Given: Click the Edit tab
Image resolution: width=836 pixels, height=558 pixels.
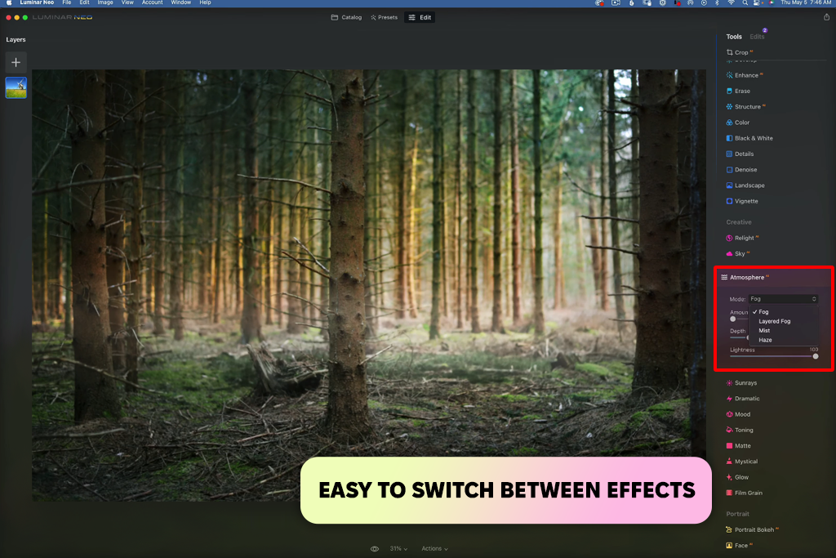Looking at the screenshot, I should (420, 18).
